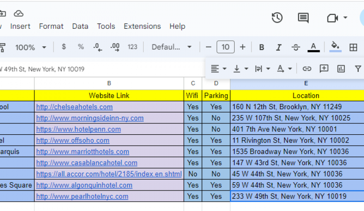The image size is (364, 211).
Task: Open horizontal align dropdown
Action: [x=219, y=68]
